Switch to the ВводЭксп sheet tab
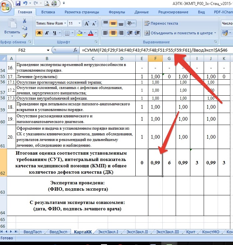Viewport: 233px width, 245px height. (58, 232)
